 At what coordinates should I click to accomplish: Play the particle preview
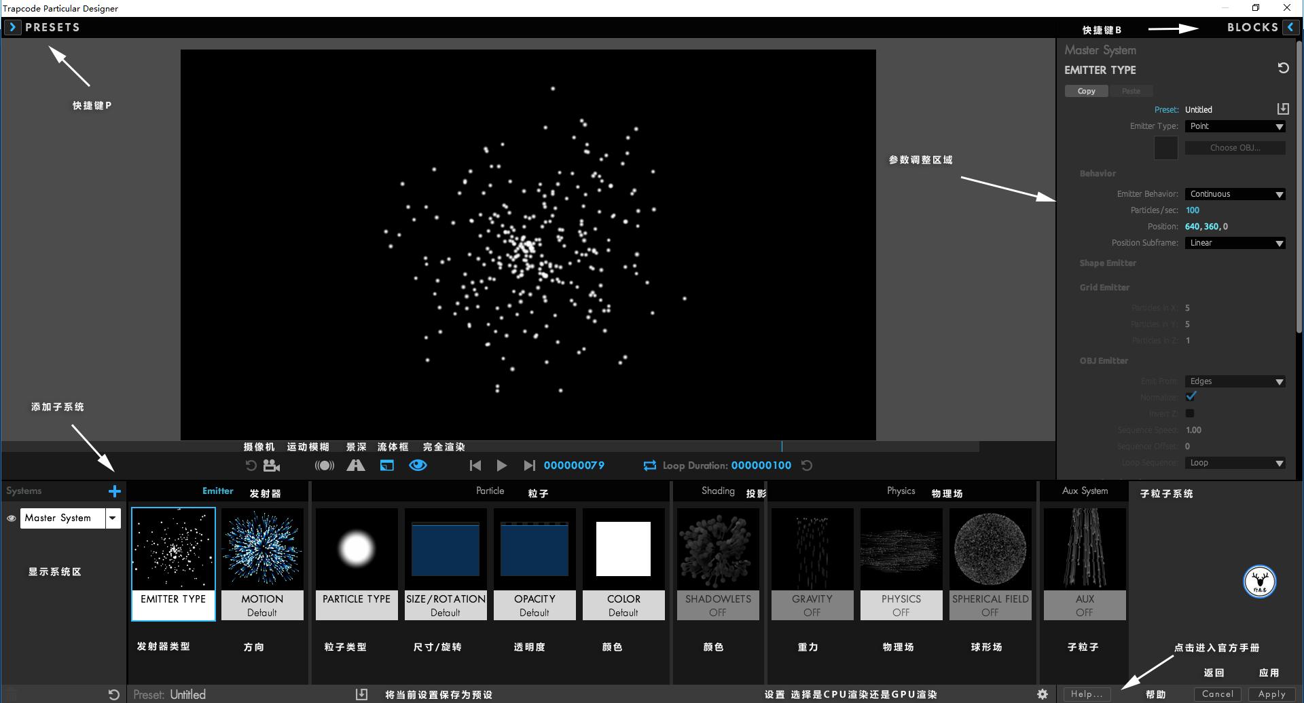click(501, 465)
